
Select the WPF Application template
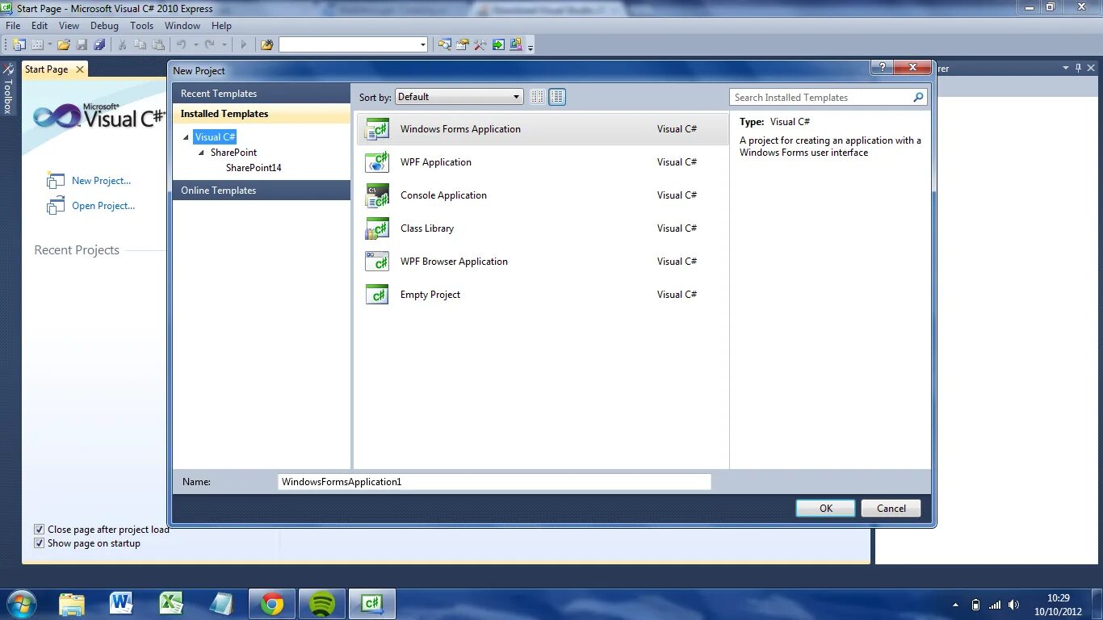click(542, 162)
